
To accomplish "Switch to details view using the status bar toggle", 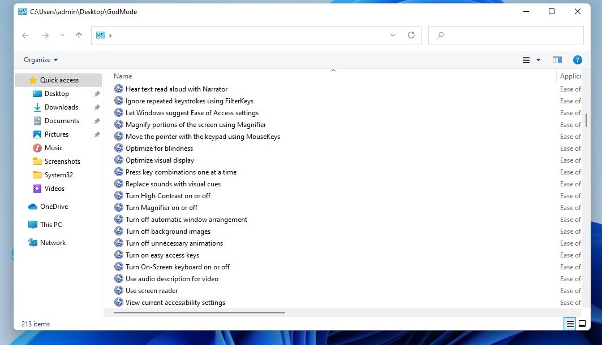I will point(569,324).
